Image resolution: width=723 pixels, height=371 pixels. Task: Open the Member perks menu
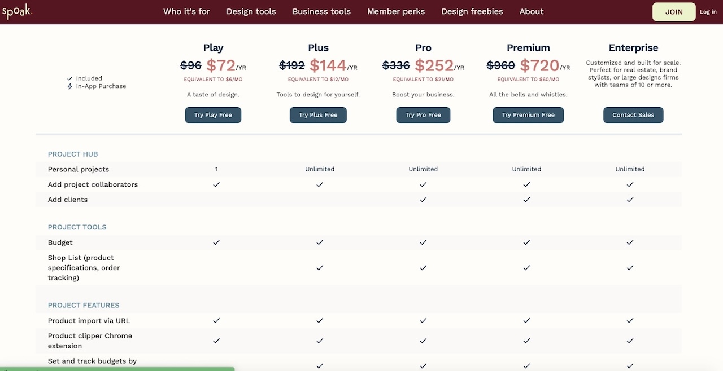click(x=396, y=11)
